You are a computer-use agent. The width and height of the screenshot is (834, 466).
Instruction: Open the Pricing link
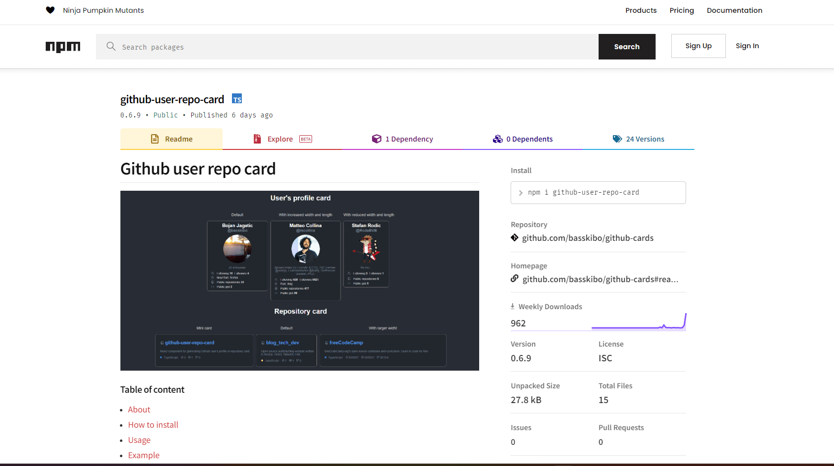(x=682, y=10)
